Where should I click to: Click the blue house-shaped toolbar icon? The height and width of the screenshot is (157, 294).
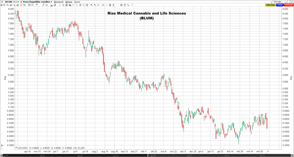[51, 5]
